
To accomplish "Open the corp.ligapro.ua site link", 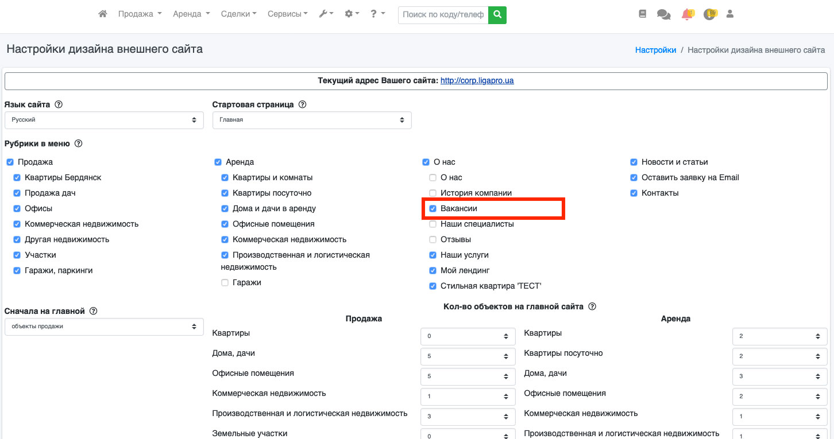I will 477,81.
